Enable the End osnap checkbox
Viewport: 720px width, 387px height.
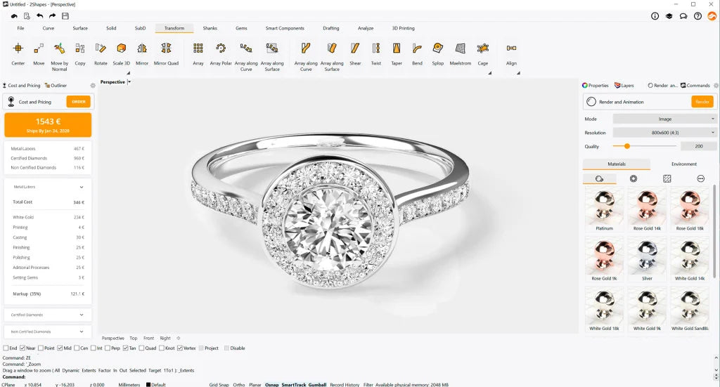tap(6, 348)
